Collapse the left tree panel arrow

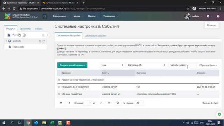pos(48,35)
